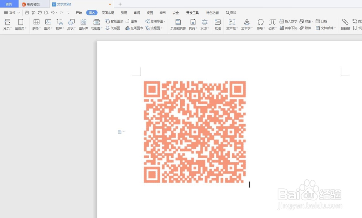Go to the 首页 home tab
Image resolution: width=362 pixels, height=218 pixels.
point(9,4)
